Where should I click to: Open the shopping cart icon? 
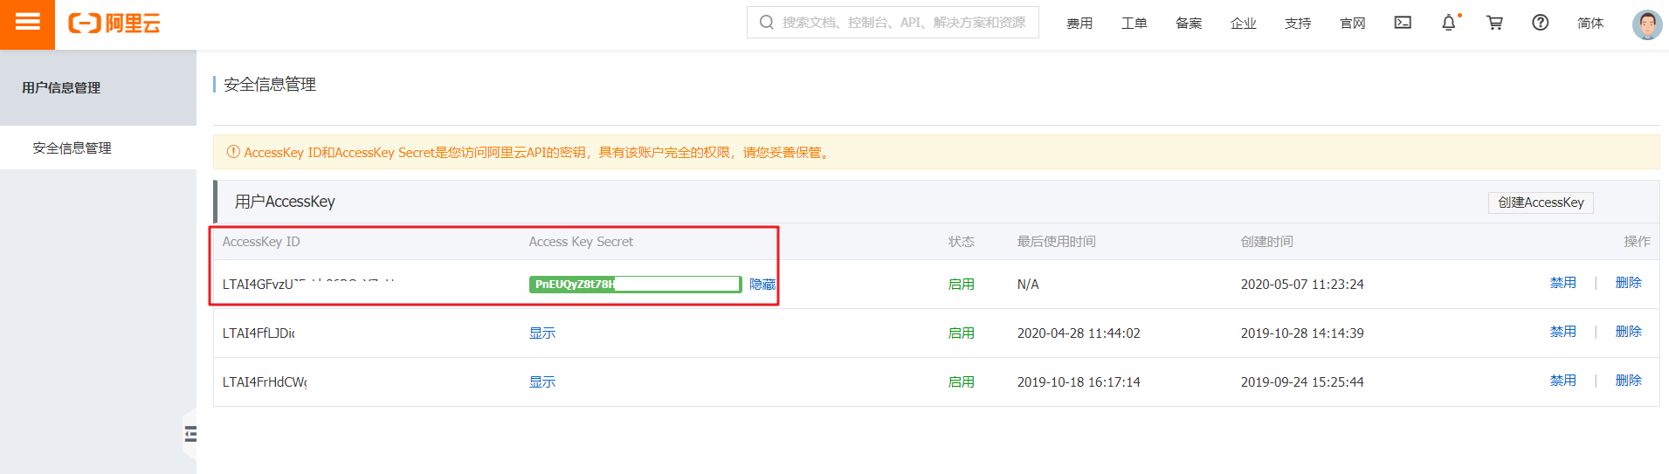1494,23
